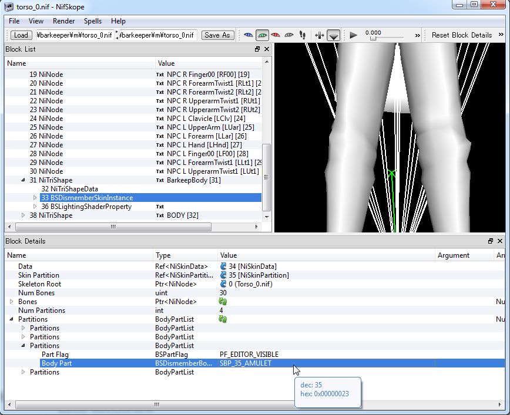This screenshot has height=415, width=510.
Task: Click the footprints walk view icon
Action: (x=303, y=35)
